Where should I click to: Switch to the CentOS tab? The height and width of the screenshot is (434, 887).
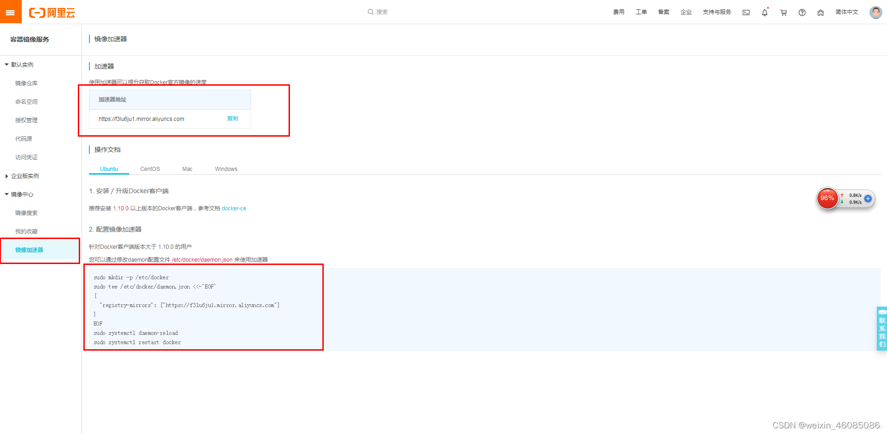coord(150,169)
